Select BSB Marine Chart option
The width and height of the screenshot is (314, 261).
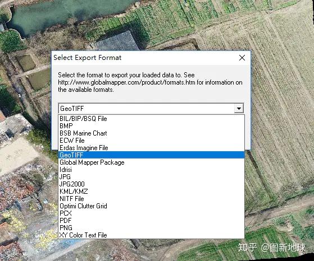click(152, 133)
